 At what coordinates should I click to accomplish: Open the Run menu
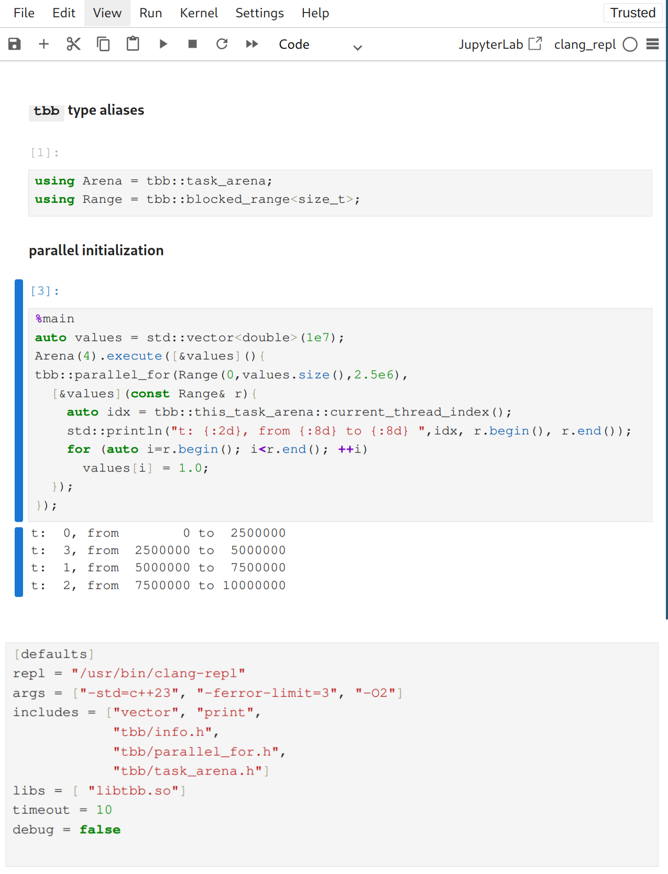pyautogui.click(x=150, y=13)
